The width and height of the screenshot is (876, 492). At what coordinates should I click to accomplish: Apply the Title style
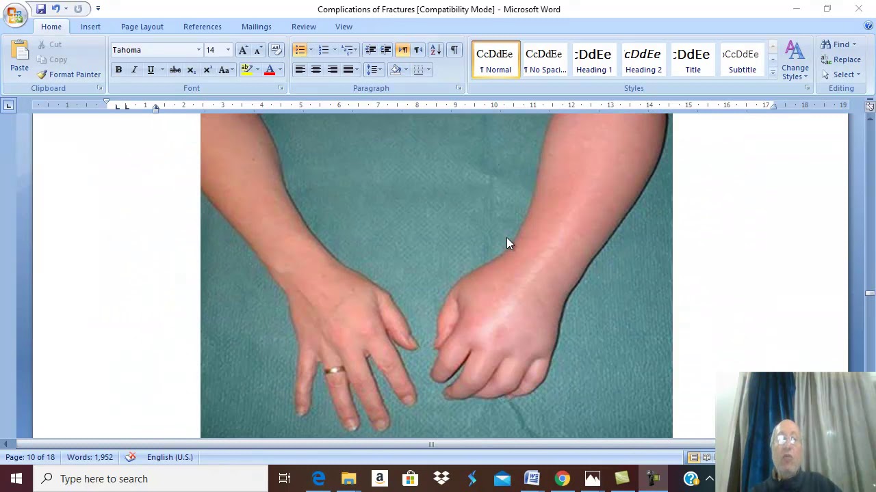click(x=693, y=59)
